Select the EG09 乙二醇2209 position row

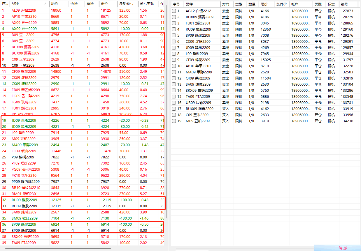coord(26,96)
